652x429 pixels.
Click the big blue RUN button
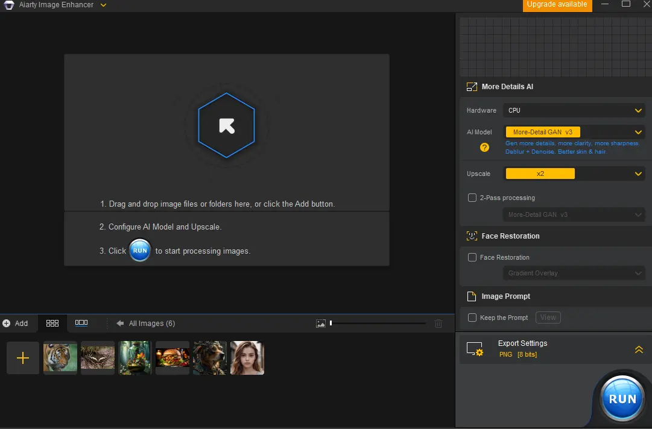[622, 399]
